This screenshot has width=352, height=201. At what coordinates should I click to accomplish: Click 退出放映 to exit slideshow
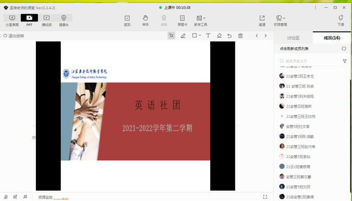[x=14, y=36]
